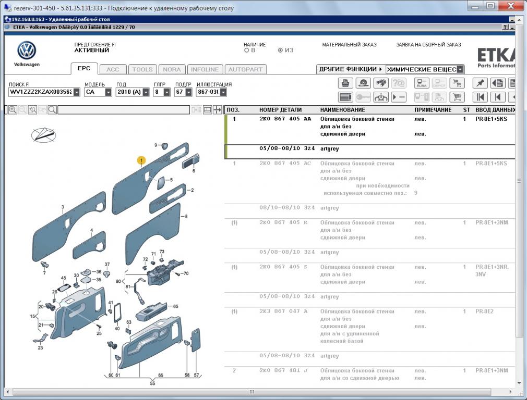Viewport: 527px width, 400px height.
Task: Click the compass orientation symbol on illustration
Action: [x=43, y=135]
